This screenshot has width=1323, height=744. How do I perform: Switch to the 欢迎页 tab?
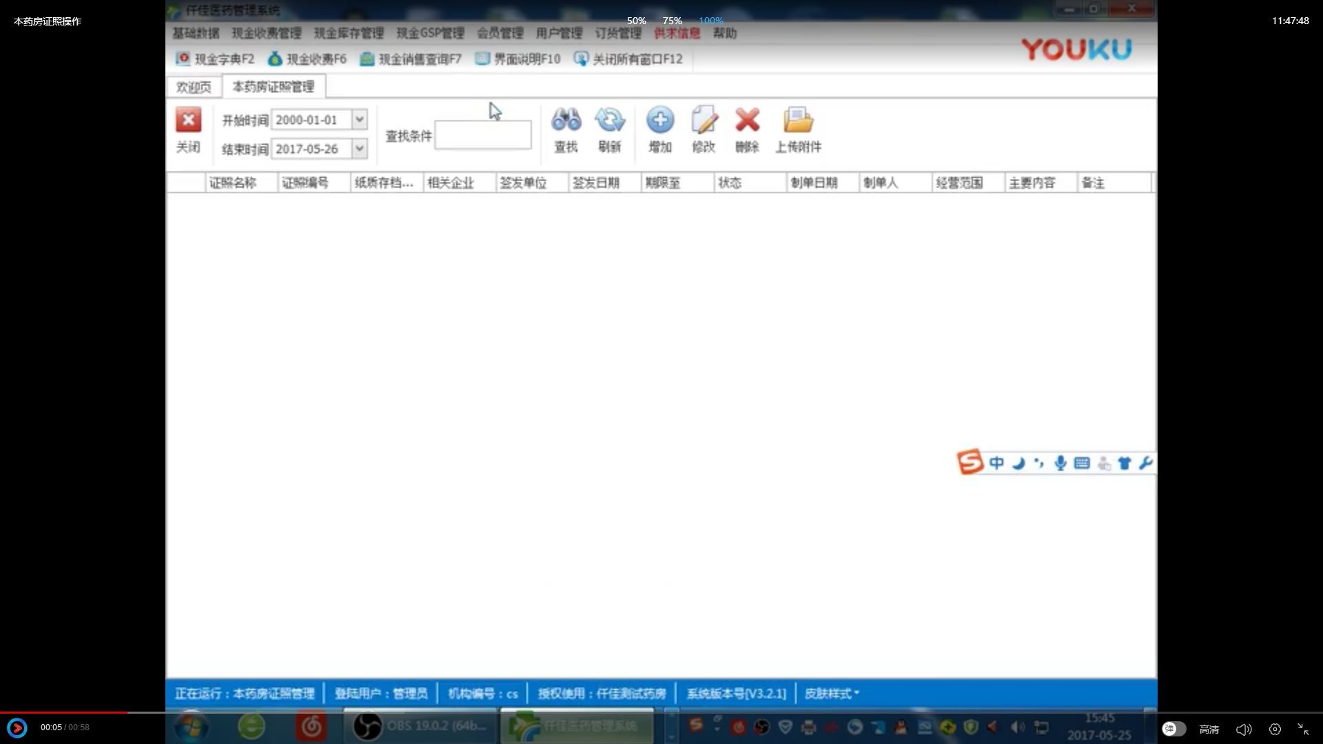(194, 87)
